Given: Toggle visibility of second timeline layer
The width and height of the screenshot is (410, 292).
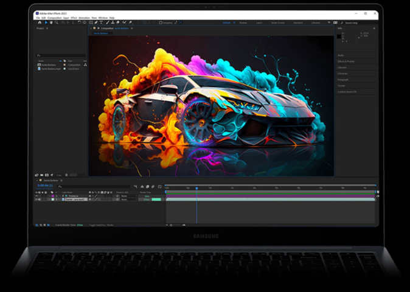Looking at the screenshot, I should [36, 199].
